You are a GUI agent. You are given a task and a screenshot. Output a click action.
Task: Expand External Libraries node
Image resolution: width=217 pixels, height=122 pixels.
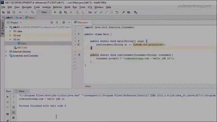pyautogui.click(x=6, y=52)
